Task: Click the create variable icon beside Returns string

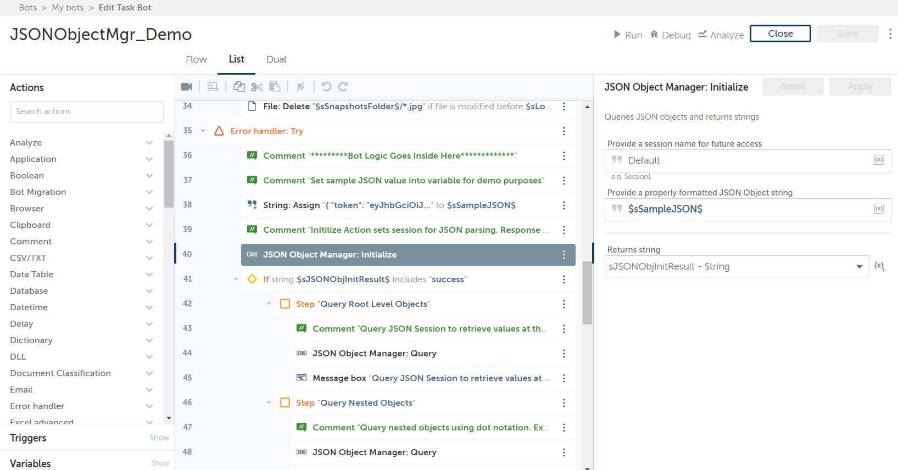Action: click(x=879, y=266)
